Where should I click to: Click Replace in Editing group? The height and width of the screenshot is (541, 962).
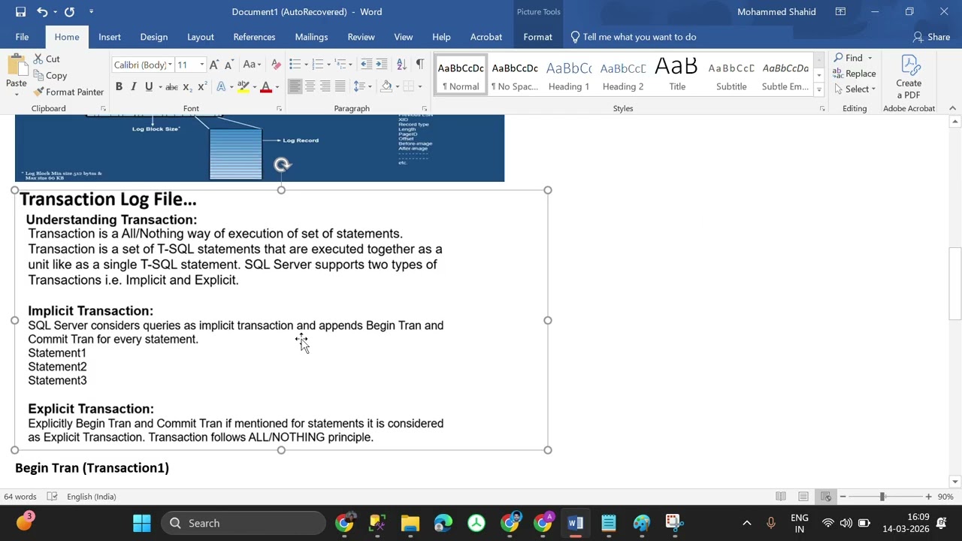(854, 73)
